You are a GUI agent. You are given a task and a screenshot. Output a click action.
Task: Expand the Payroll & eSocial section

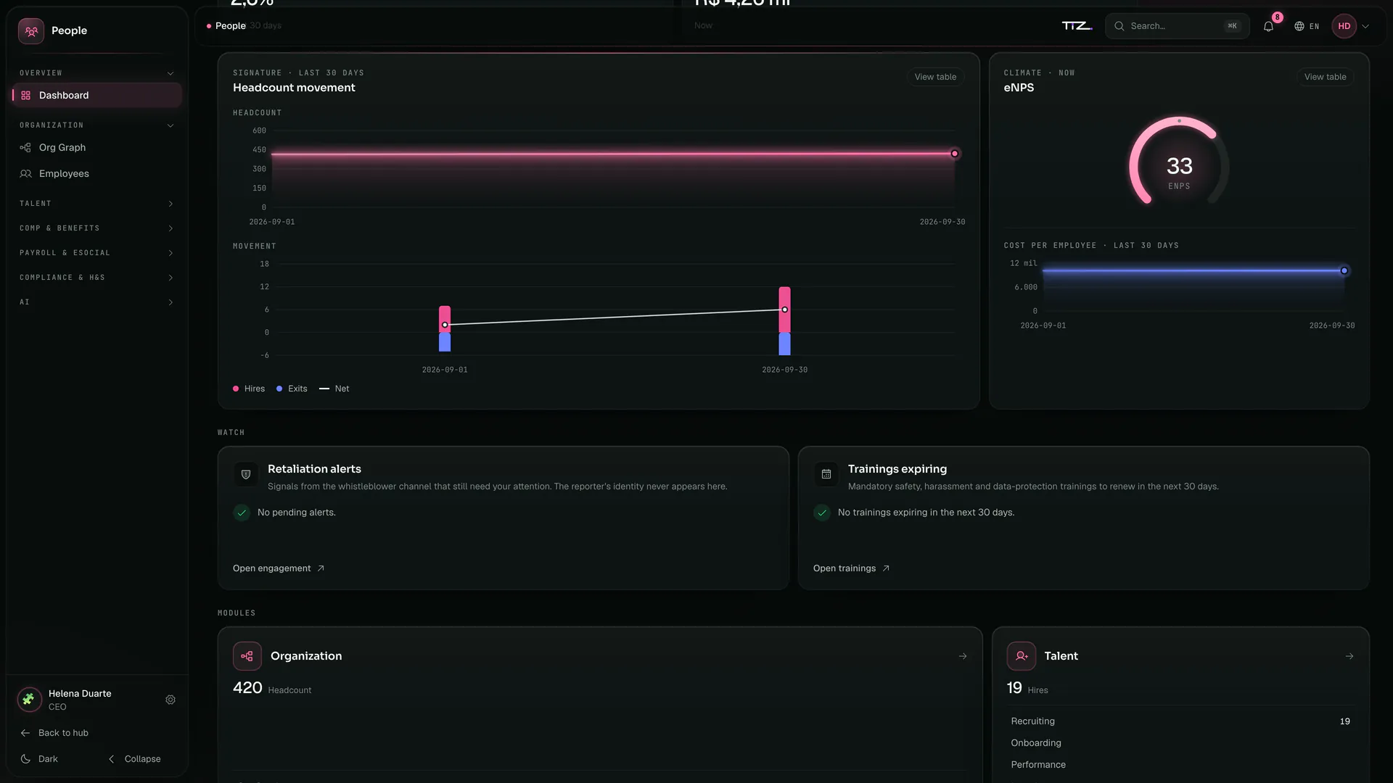click(x=96, y=253)
